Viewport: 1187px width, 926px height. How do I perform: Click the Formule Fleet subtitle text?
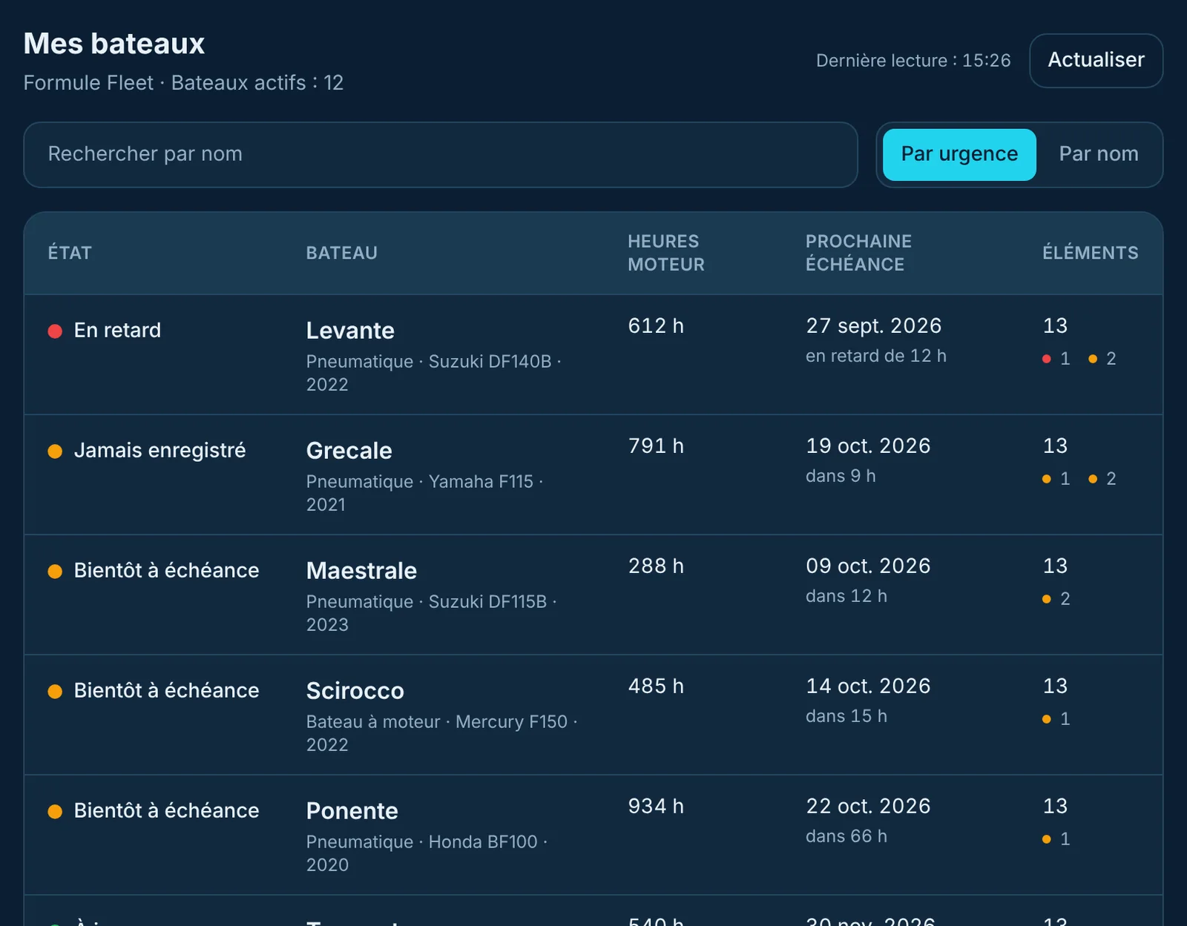88,83
